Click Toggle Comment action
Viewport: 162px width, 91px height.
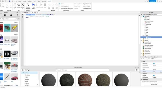87,4
